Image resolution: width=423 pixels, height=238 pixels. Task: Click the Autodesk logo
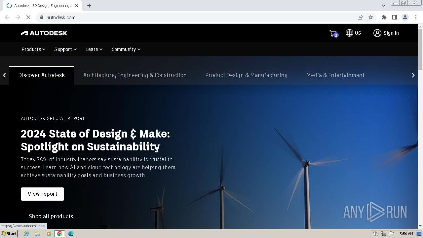point(44,33)
